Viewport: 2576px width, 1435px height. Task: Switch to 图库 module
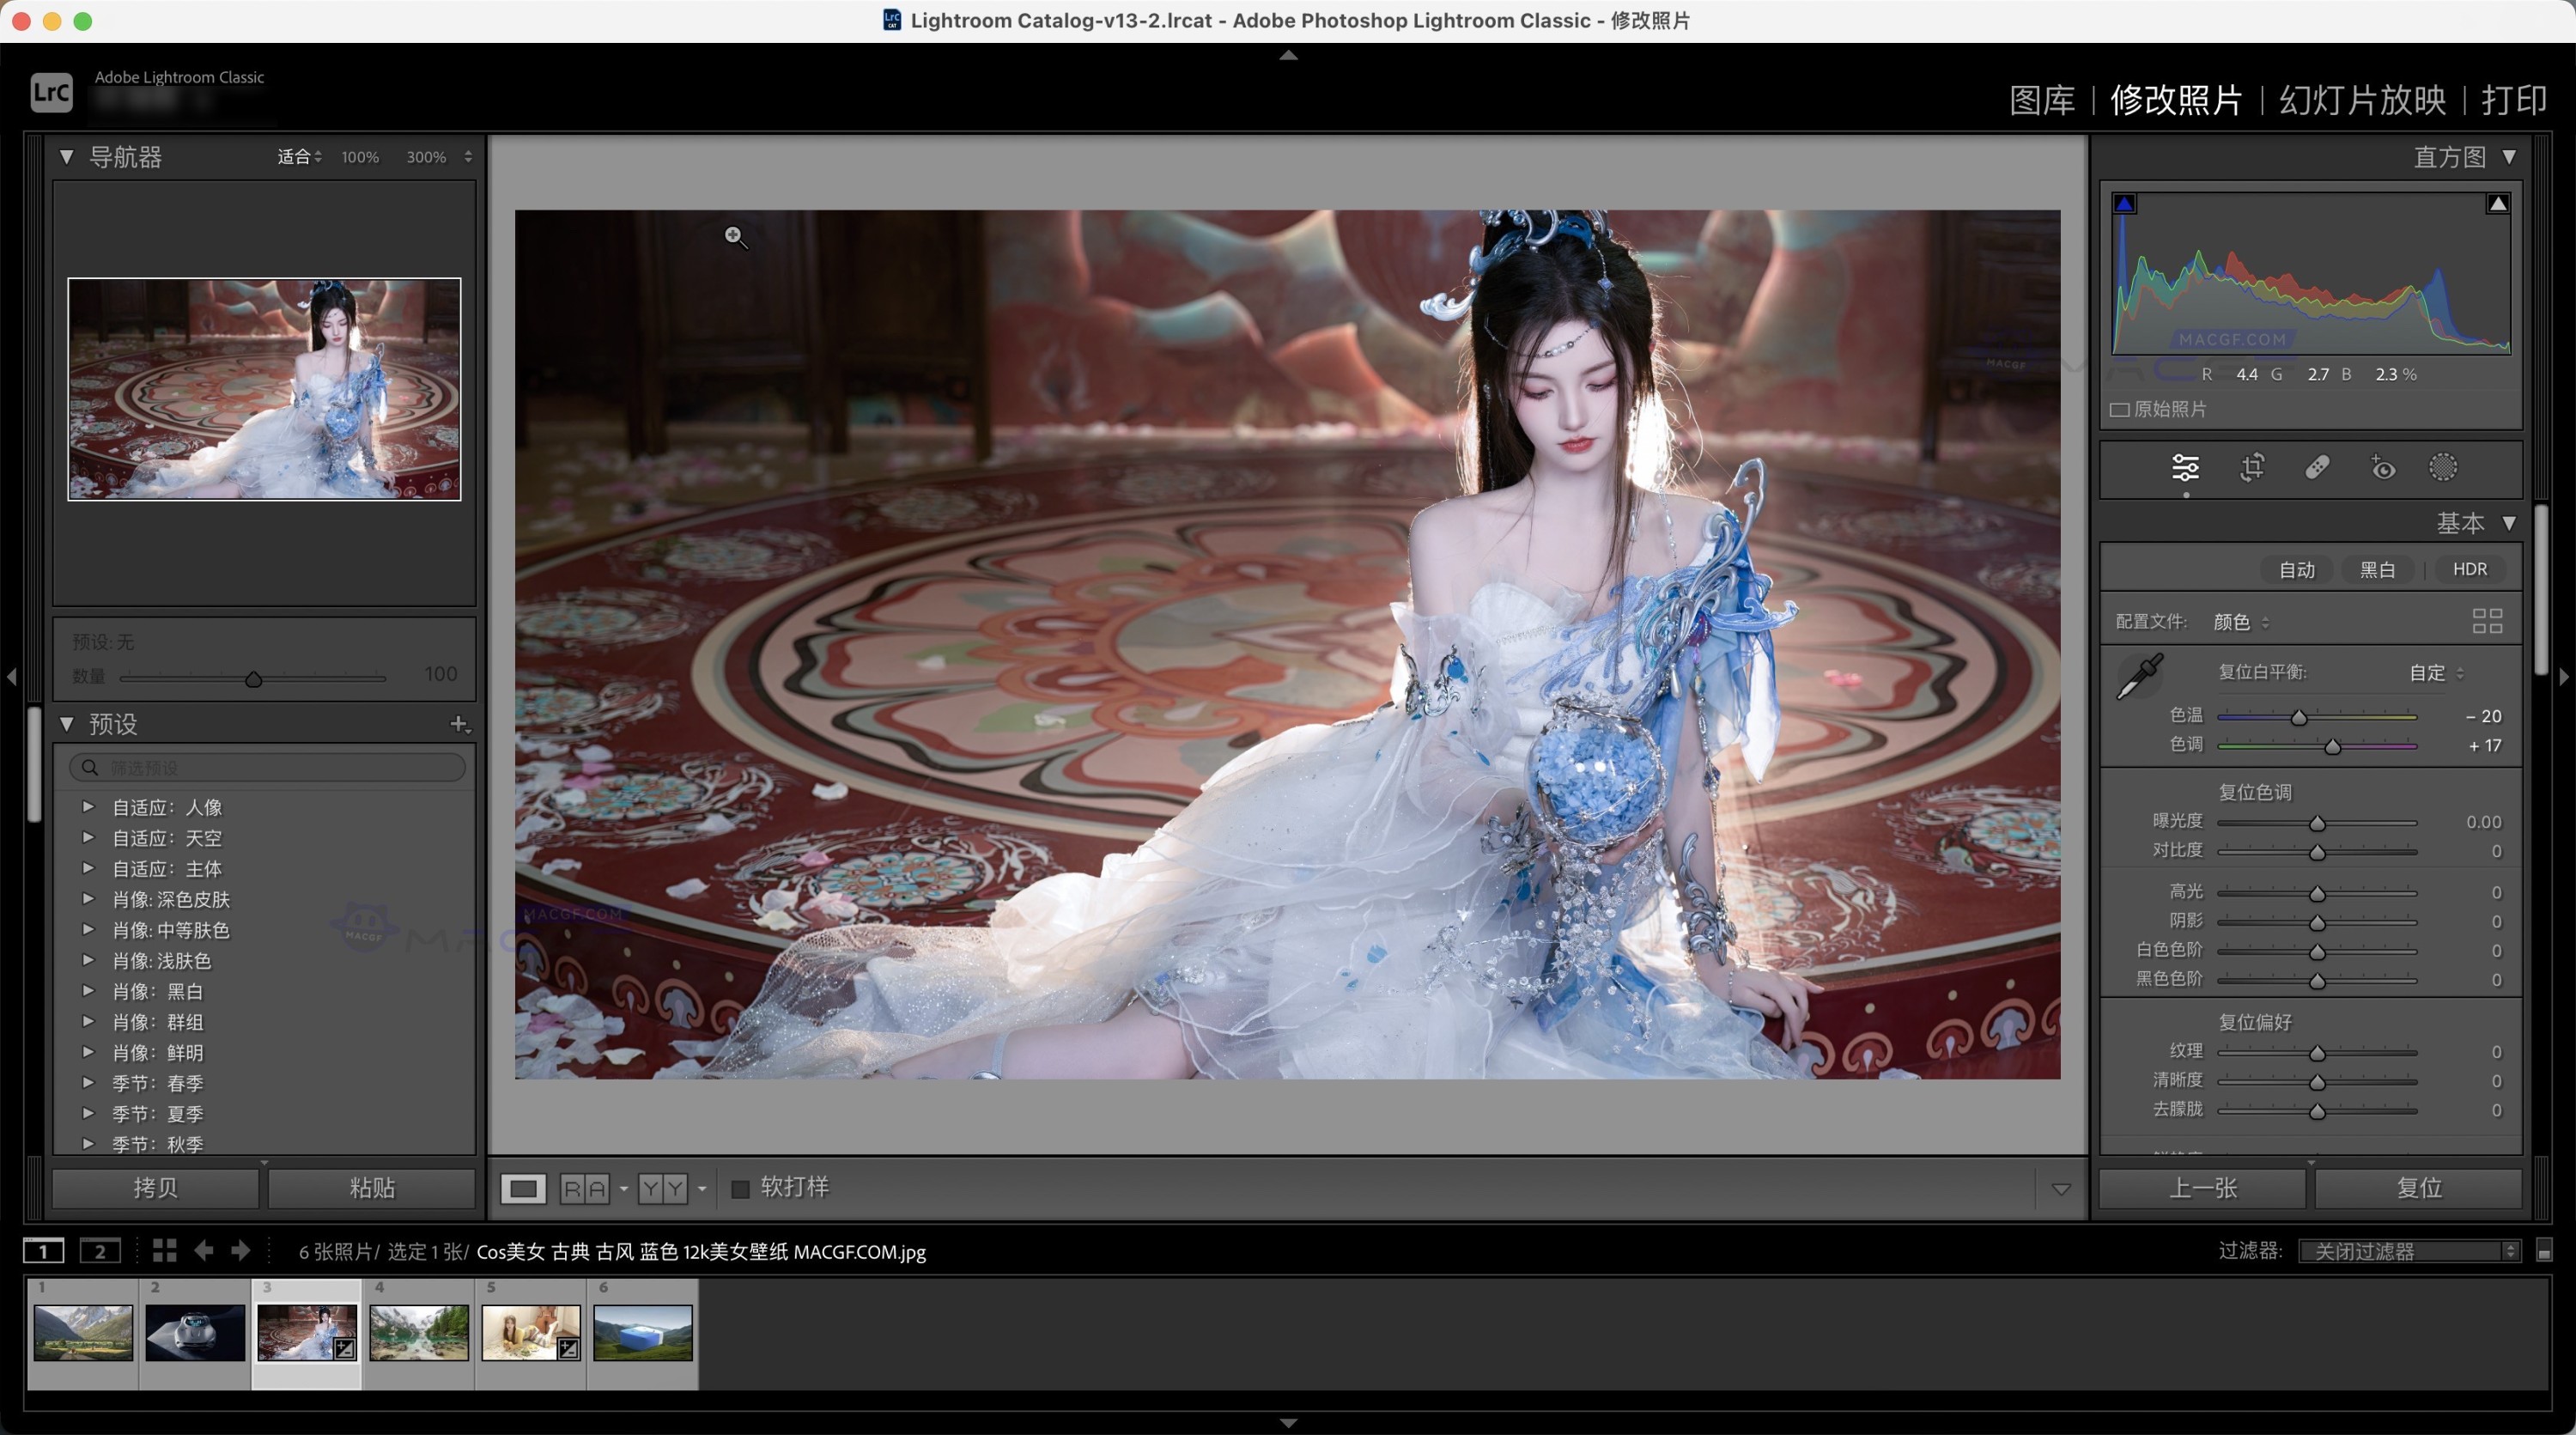pyautogui.click(x=2042, y=100)
